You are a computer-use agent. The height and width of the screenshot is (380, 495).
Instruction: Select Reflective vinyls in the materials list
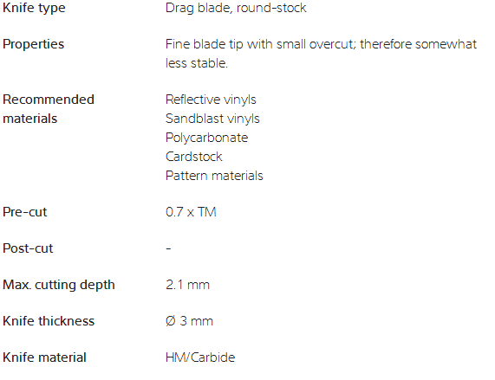tap(211, 100)
